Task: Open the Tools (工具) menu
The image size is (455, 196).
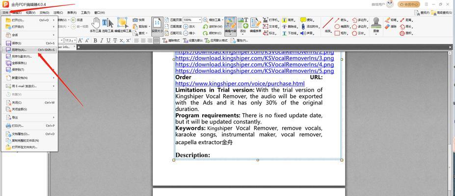Action: [85, 13]
